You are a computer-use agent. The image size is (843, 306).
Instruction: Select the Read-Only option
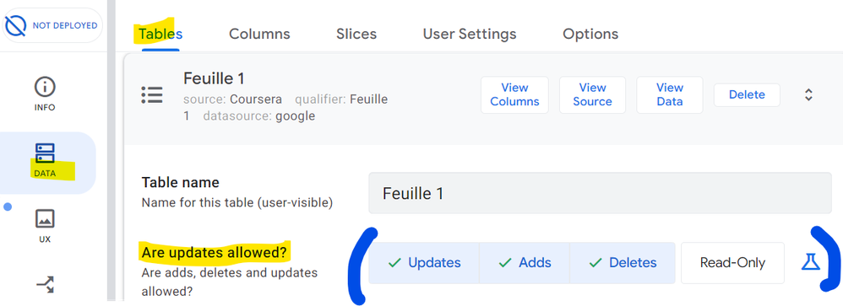[732, 262]
